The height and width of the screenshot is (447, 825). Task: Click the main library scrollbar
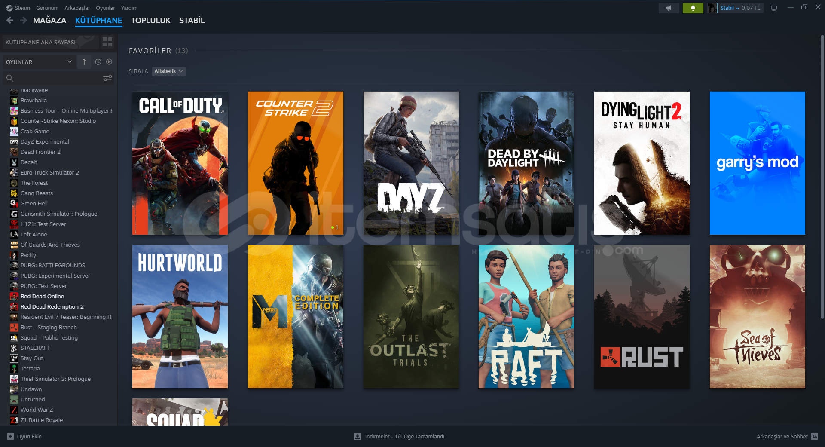click(x=822, y=176)
